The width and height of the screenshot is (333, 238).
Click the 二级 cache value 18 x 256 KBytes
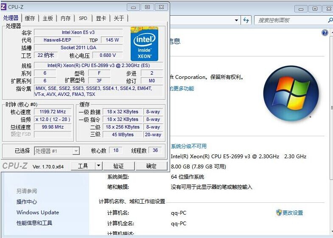123,127
